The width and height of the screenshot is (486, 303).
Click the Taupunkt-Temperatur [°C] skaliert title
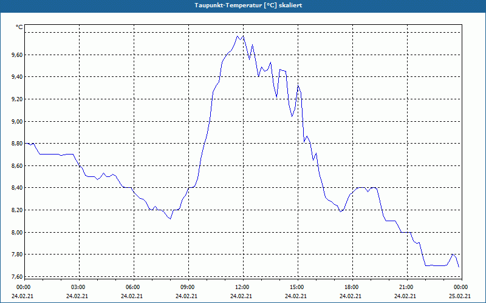[248, 5]
